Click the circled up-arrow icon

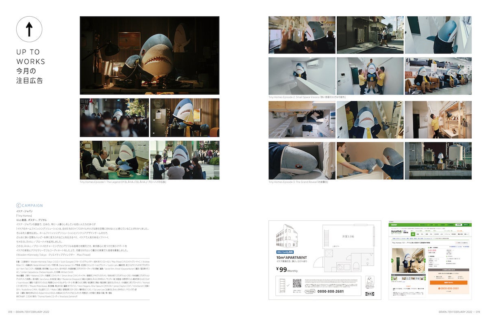coord(29,30)
